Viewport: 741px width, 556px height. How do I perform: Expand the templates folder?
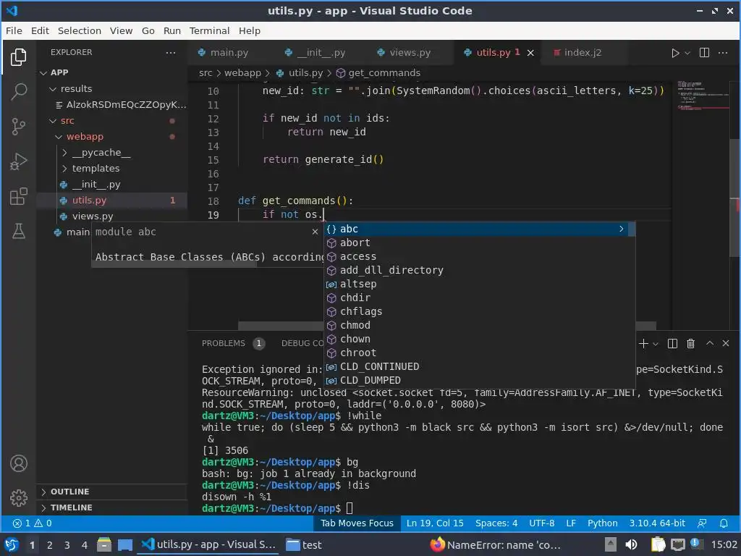click(x=64, y=169)
